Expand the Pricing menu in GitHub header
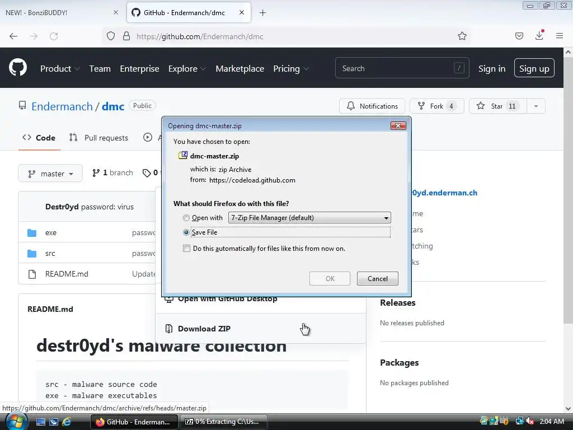 click(291, 68)
